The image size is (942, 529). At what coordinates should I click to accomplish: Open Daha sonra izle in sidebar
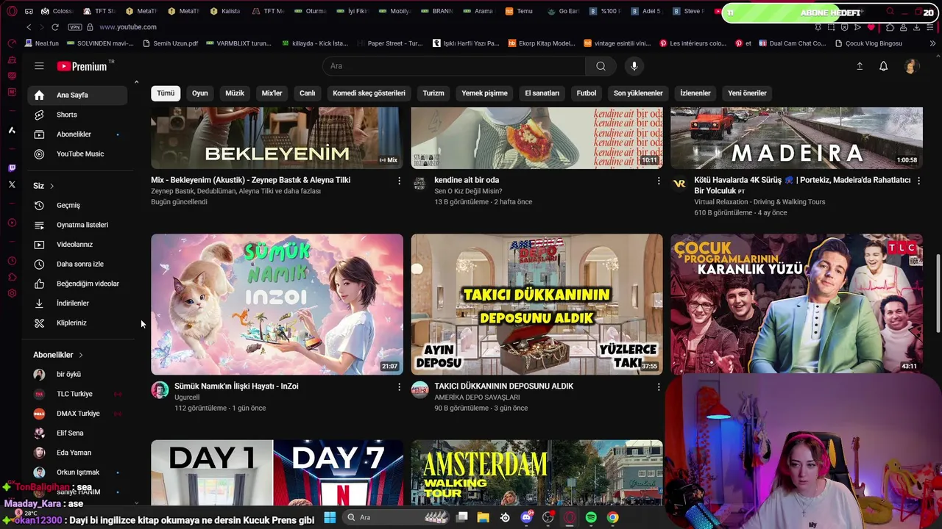[x=77, y=264]
